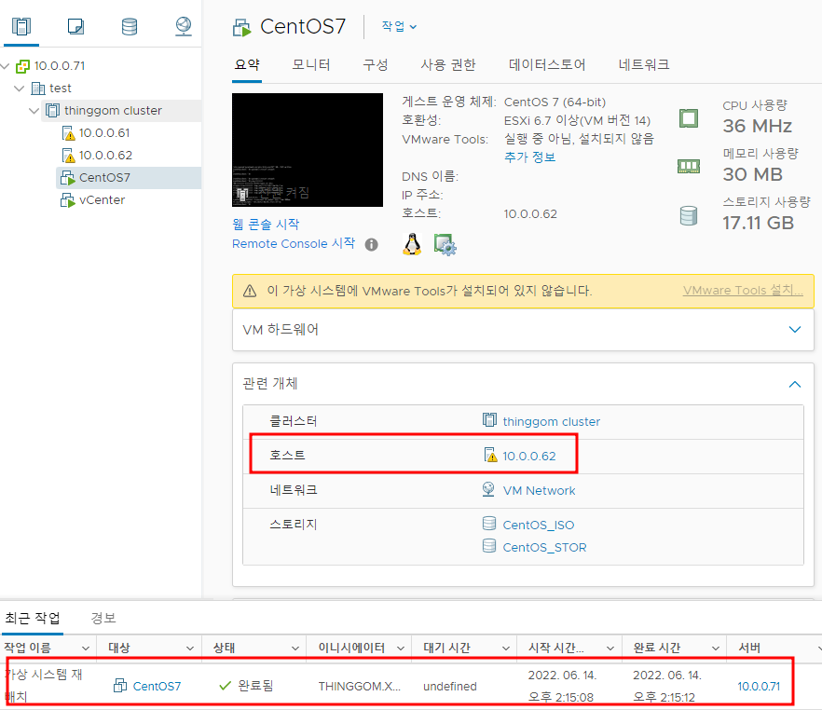Click the 추가 정보 link
This screenshot has height=710, width=822.
click(x=529, y=157)
